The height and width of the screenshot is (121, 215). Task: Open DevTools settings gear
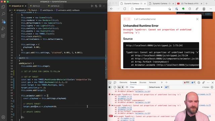199,82
